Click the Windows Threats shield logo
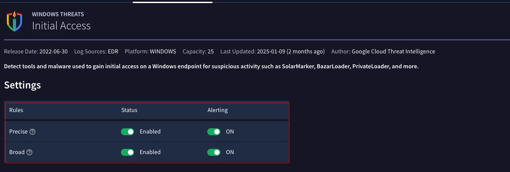510x172 pixels. tap(14, 21)
